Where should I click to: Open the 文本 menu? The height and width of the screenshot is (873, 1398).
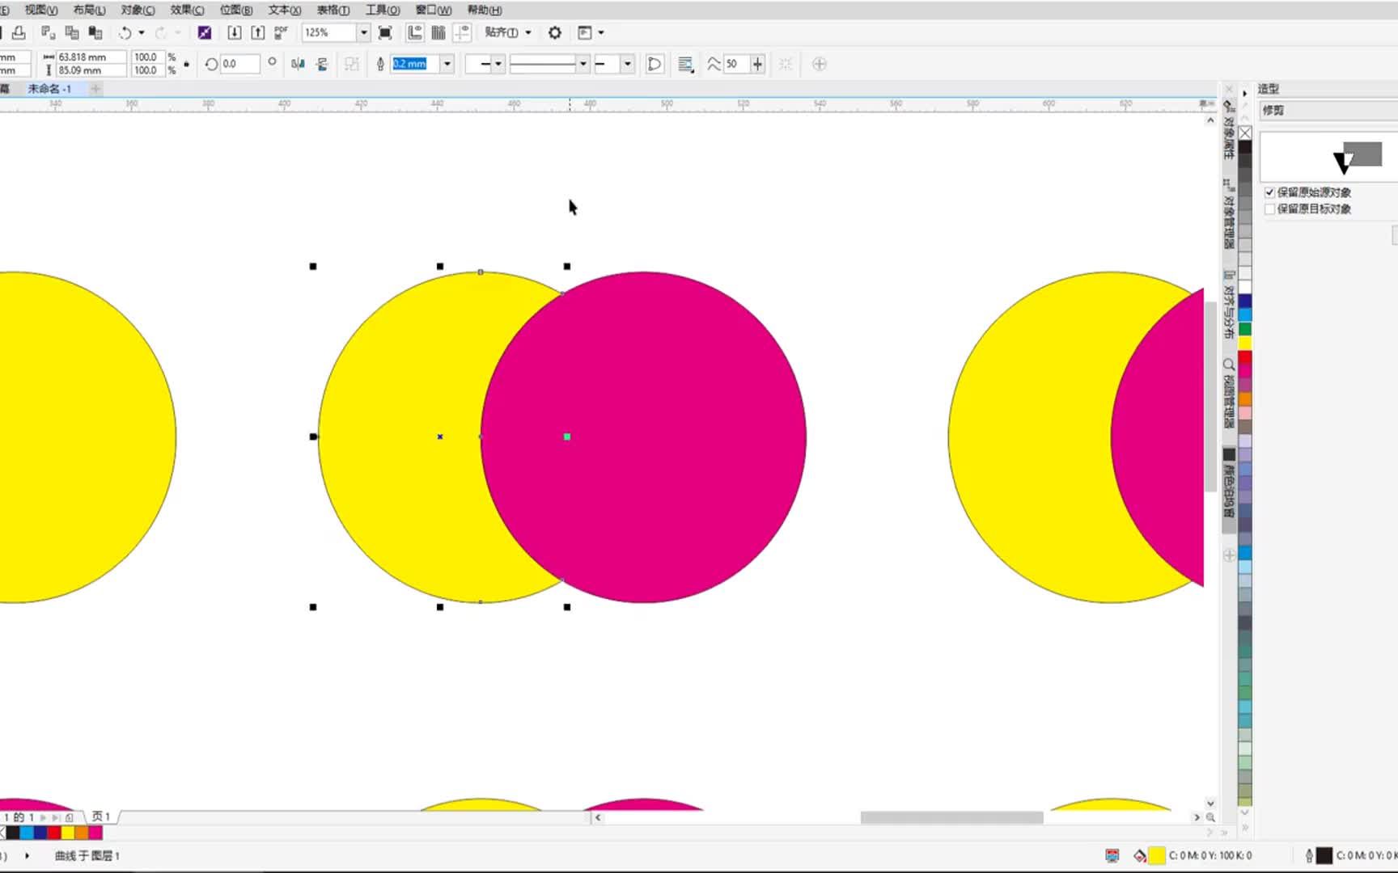point(285,10)
